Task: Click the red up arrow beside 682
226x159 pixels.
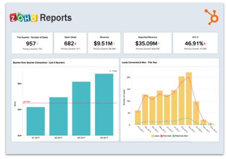Action: (x=75, y=43)
